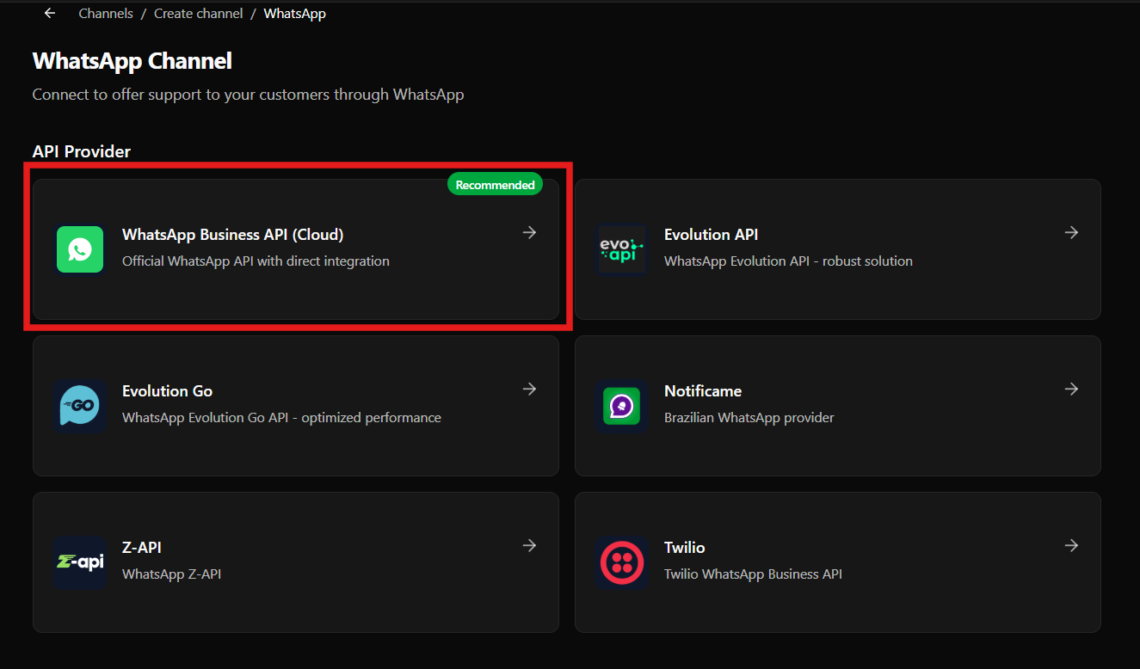Click the WhatsApp breadcrumb item

click(x=295, y=14)
